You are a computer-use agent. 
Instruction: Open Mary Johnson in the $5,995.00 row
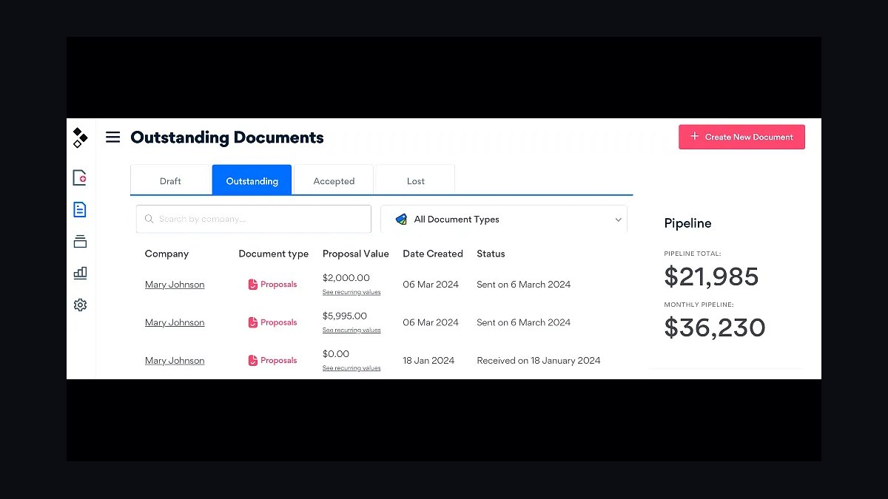[175, 322]
